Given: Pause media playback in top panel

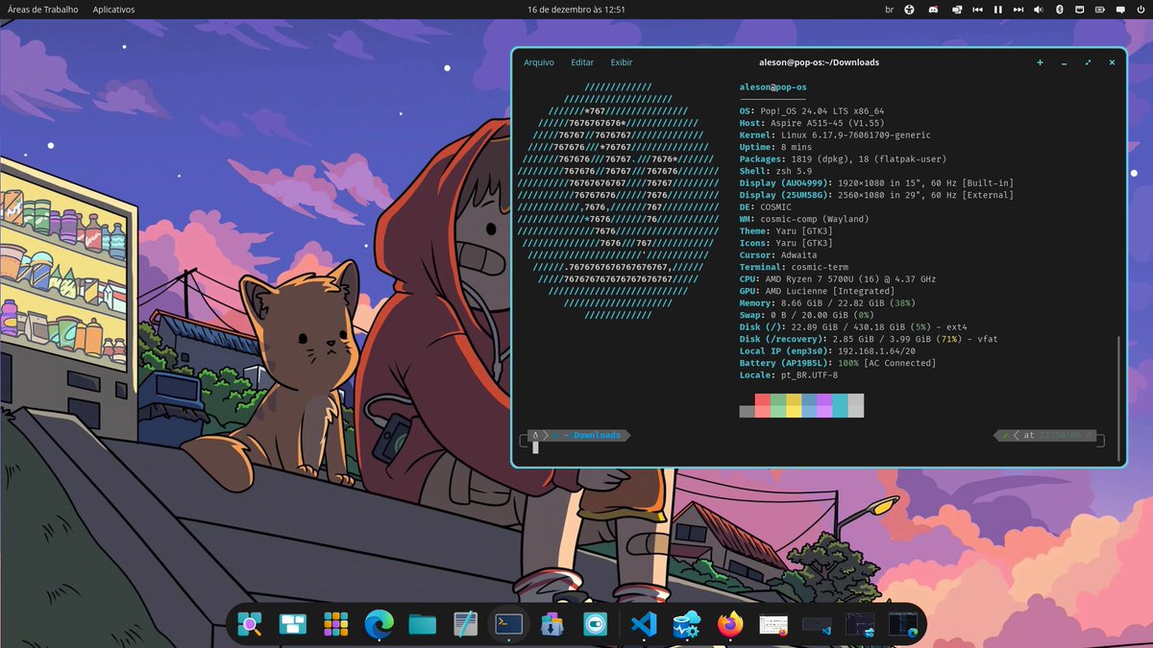Looking at the screenshot, I should click(x=997, y=9).
